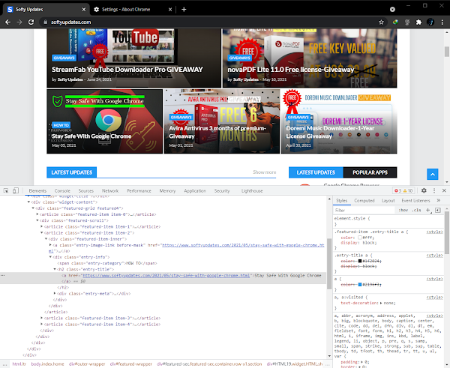Image resolution: width=450 pixels, height=368 pixels.
Task: Toggle the computed styles sidebar icon
Action: pos(438,211)
